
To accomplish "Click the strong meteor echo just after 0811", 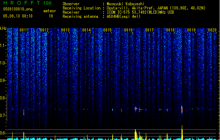I will point(24,112).
